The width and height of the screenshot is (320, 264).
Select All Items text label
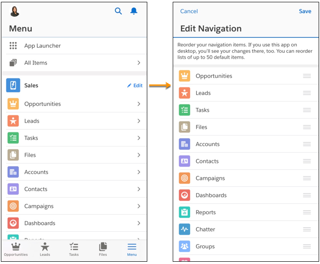tap(36, 63)
